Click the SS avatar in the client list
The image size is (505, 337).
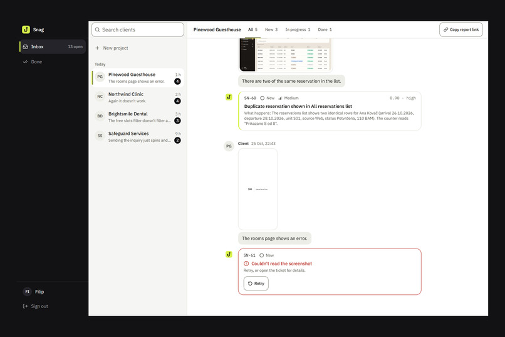click(100, 136)
